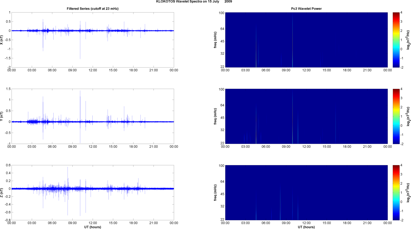The image size is (411, 229).
Task: Click the X (nT) filtered series plot
Action: click(93, 40)
